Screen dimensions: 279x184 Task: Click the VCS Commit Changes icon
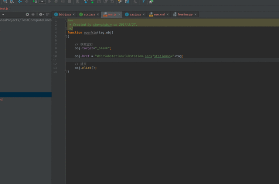pyautogui.click(x=92, y=2)
